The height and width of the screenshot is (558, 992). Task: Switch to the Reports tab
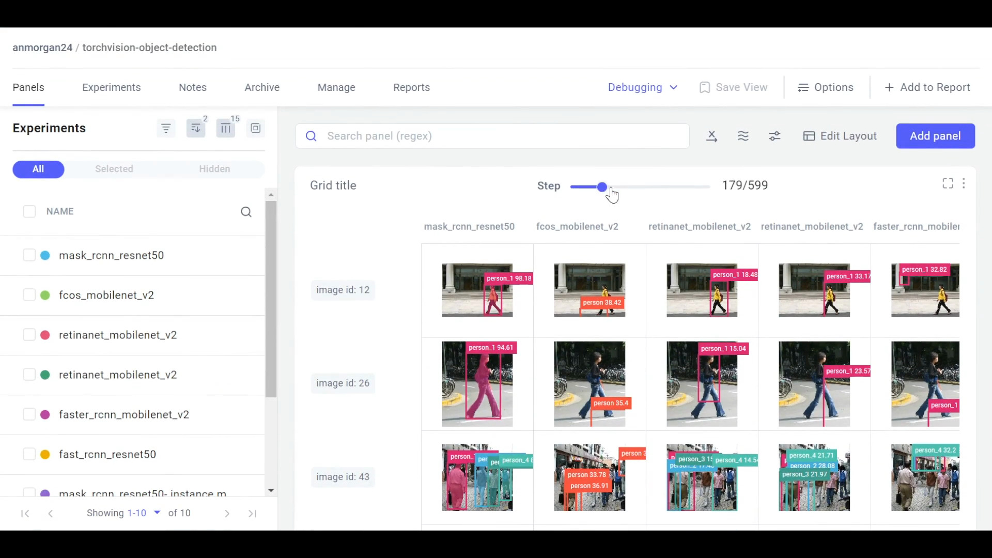411,87
